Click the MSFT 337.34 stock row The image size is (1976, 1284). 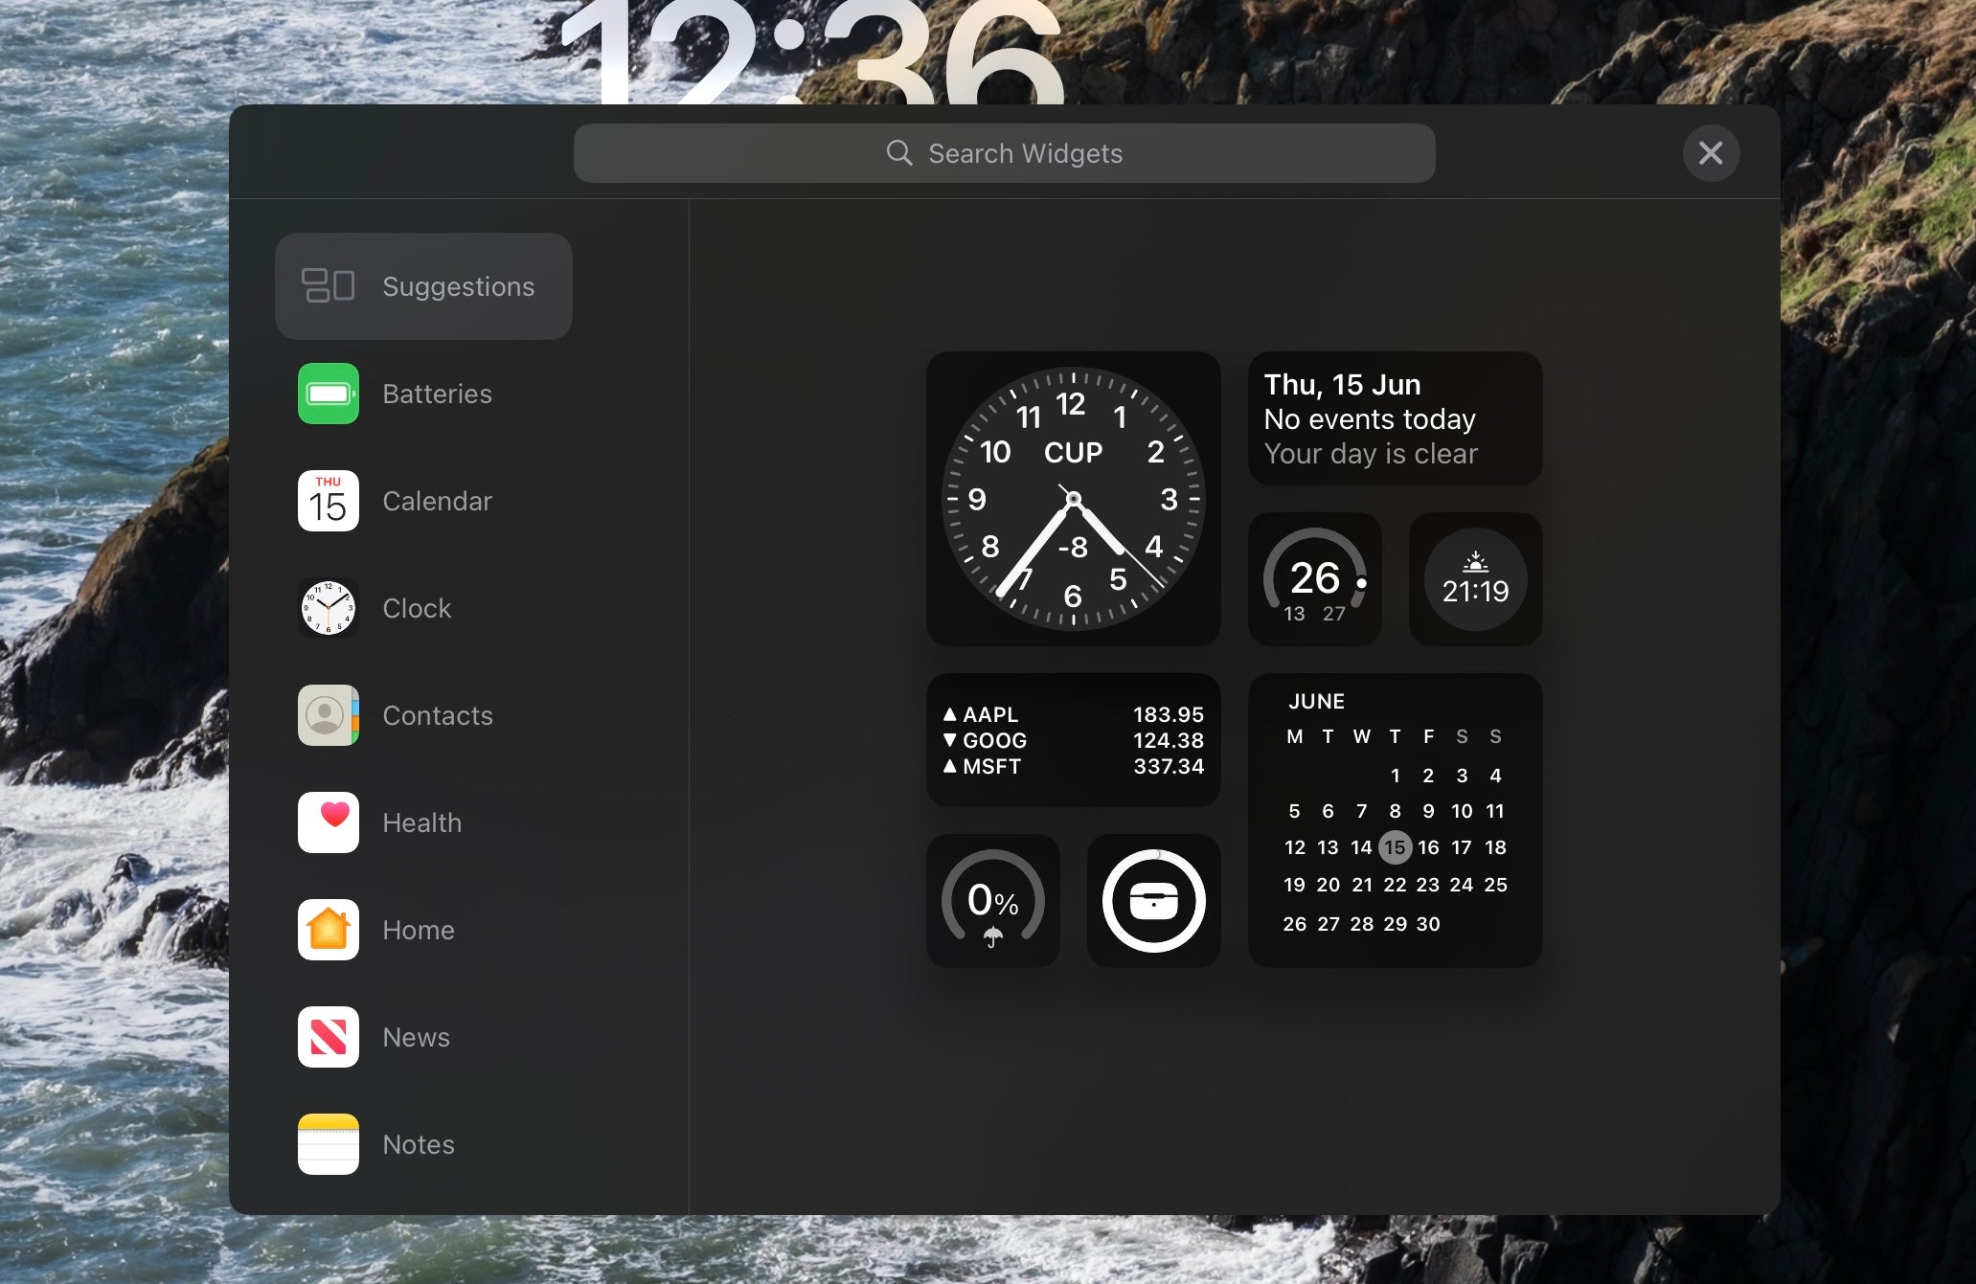pyautogui.click(x=1074, y=766)
